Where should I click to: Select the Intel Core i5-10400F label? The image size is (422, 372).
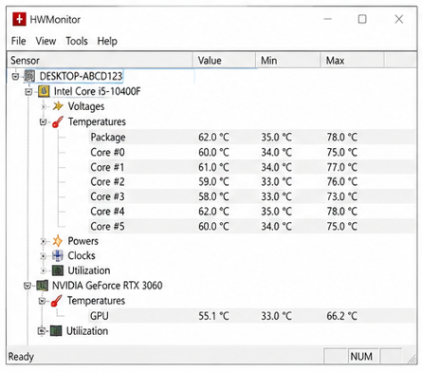coord(97,91)
